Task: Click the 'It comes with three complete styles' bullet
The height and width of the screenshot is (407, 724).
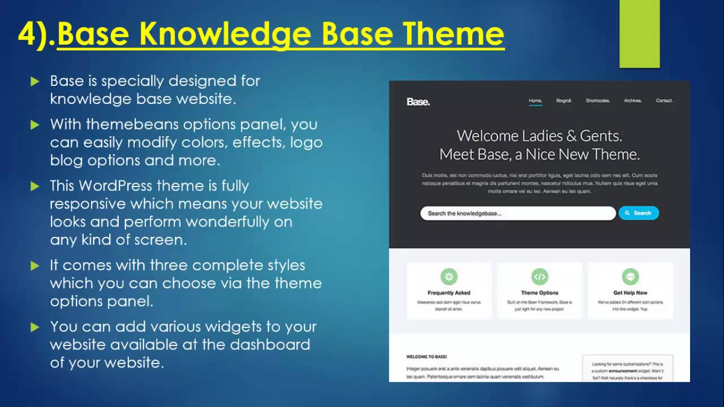Action: [186, 283]
